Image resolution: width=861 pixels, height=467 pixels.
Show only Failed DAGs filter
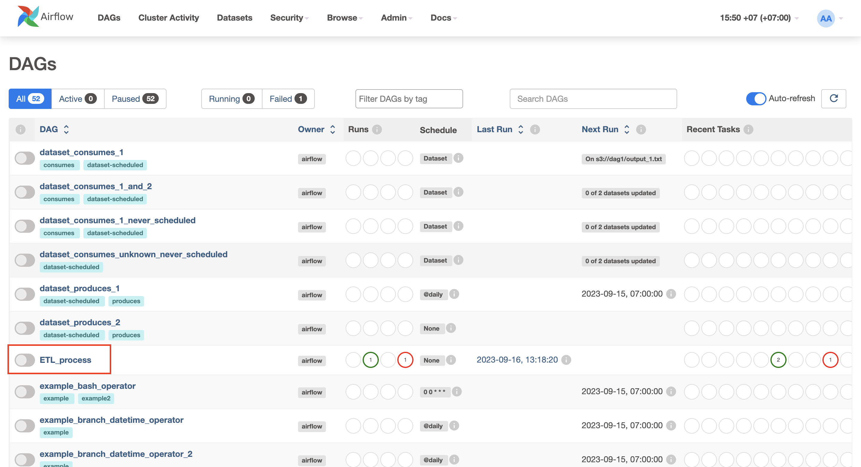(x=288, y=98)
